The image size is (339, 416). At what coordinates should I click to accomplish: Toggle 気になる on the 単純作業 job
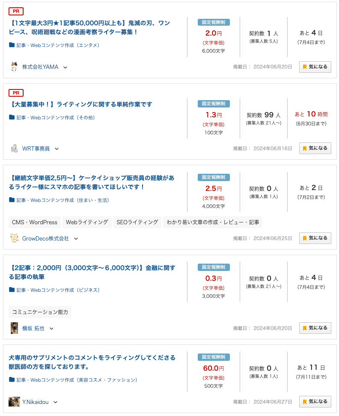coord(315,148)
